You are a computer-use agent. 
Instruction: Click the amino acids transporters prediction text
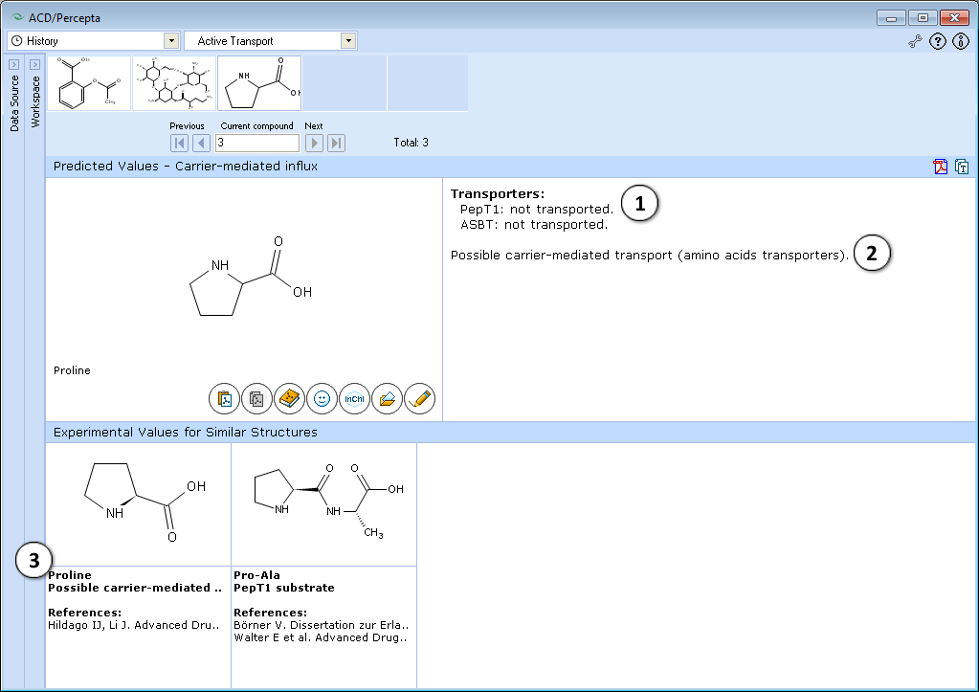pos(650,256)
